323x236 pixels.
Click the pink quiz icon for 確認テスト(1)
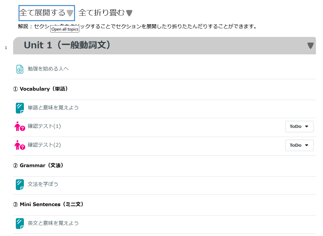click(20, 127)
